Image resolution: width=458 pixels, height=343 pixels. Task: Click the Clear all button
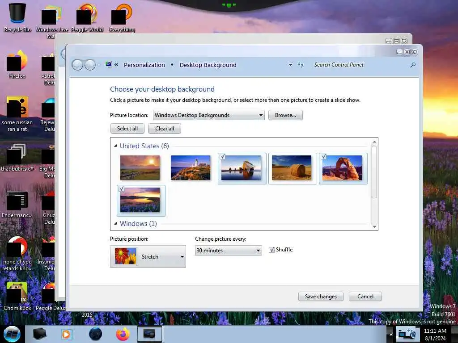coord(165,129)
